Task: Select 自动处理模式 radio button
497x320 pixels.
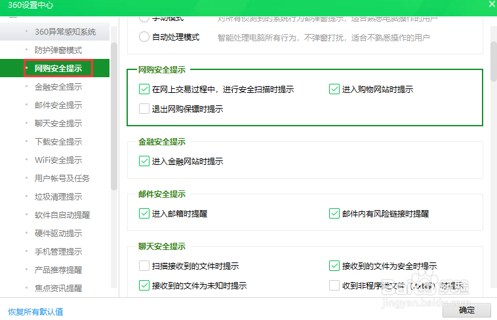Action: click(144, 37)
